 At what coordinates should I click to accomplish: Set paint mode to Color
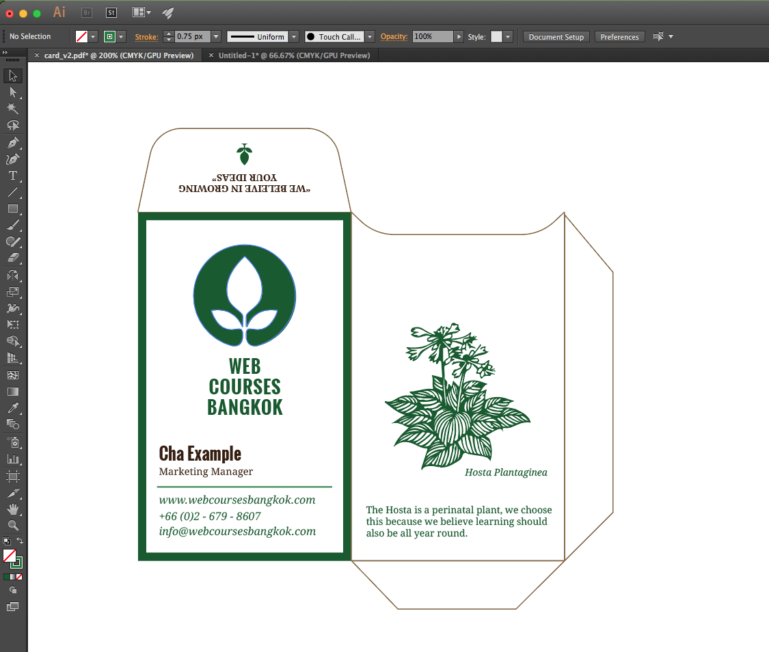tap(6, 577)
